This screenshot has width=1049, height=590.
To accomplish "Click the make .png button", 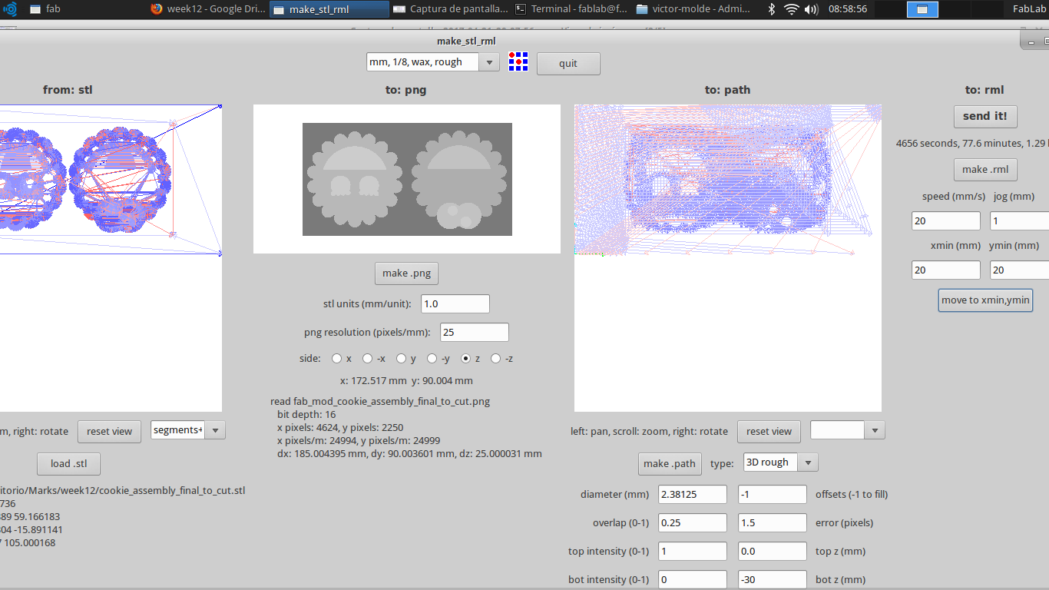I will pyautogui.click(x=406, y=273).
